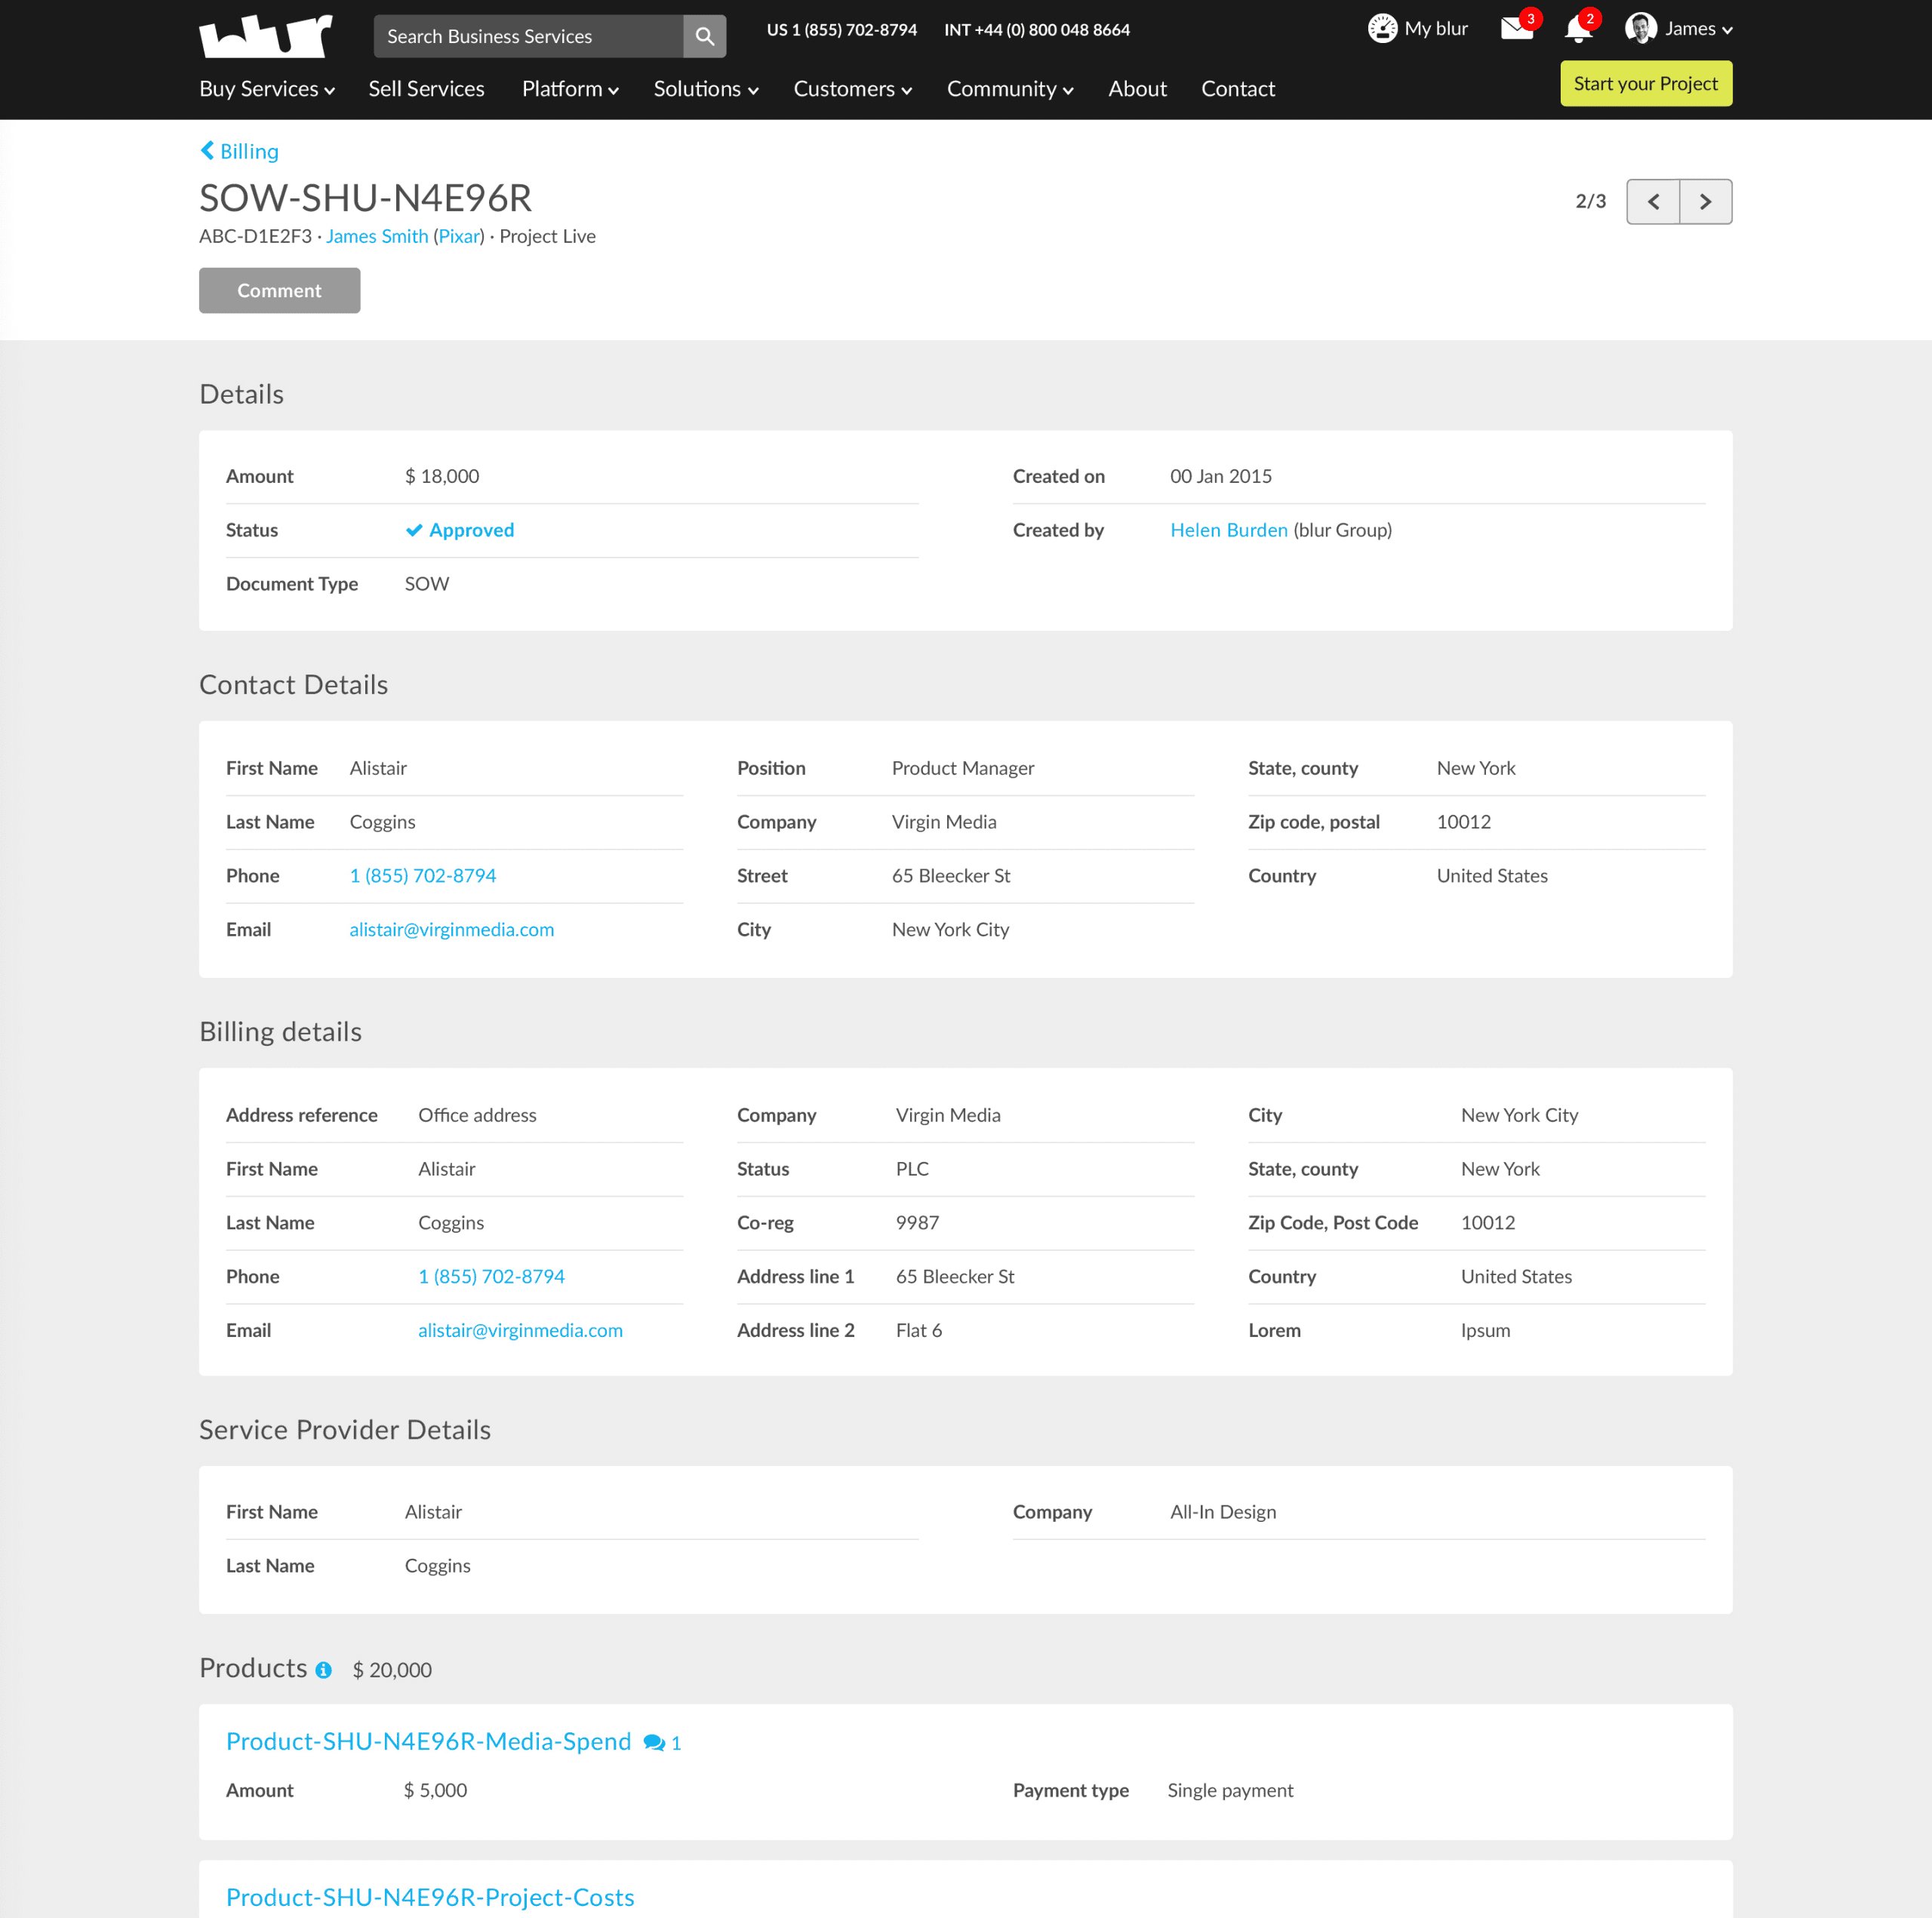1932x1918 pixels.
Task: Open the About page
Action: 1137,89
